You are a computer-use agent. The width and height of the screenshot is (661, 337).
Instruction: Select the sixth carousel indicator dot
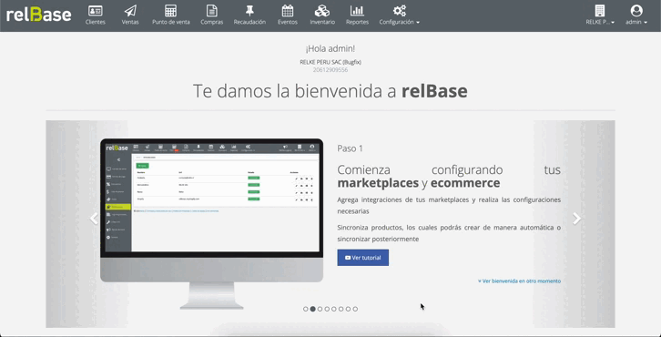pos(341,309)
